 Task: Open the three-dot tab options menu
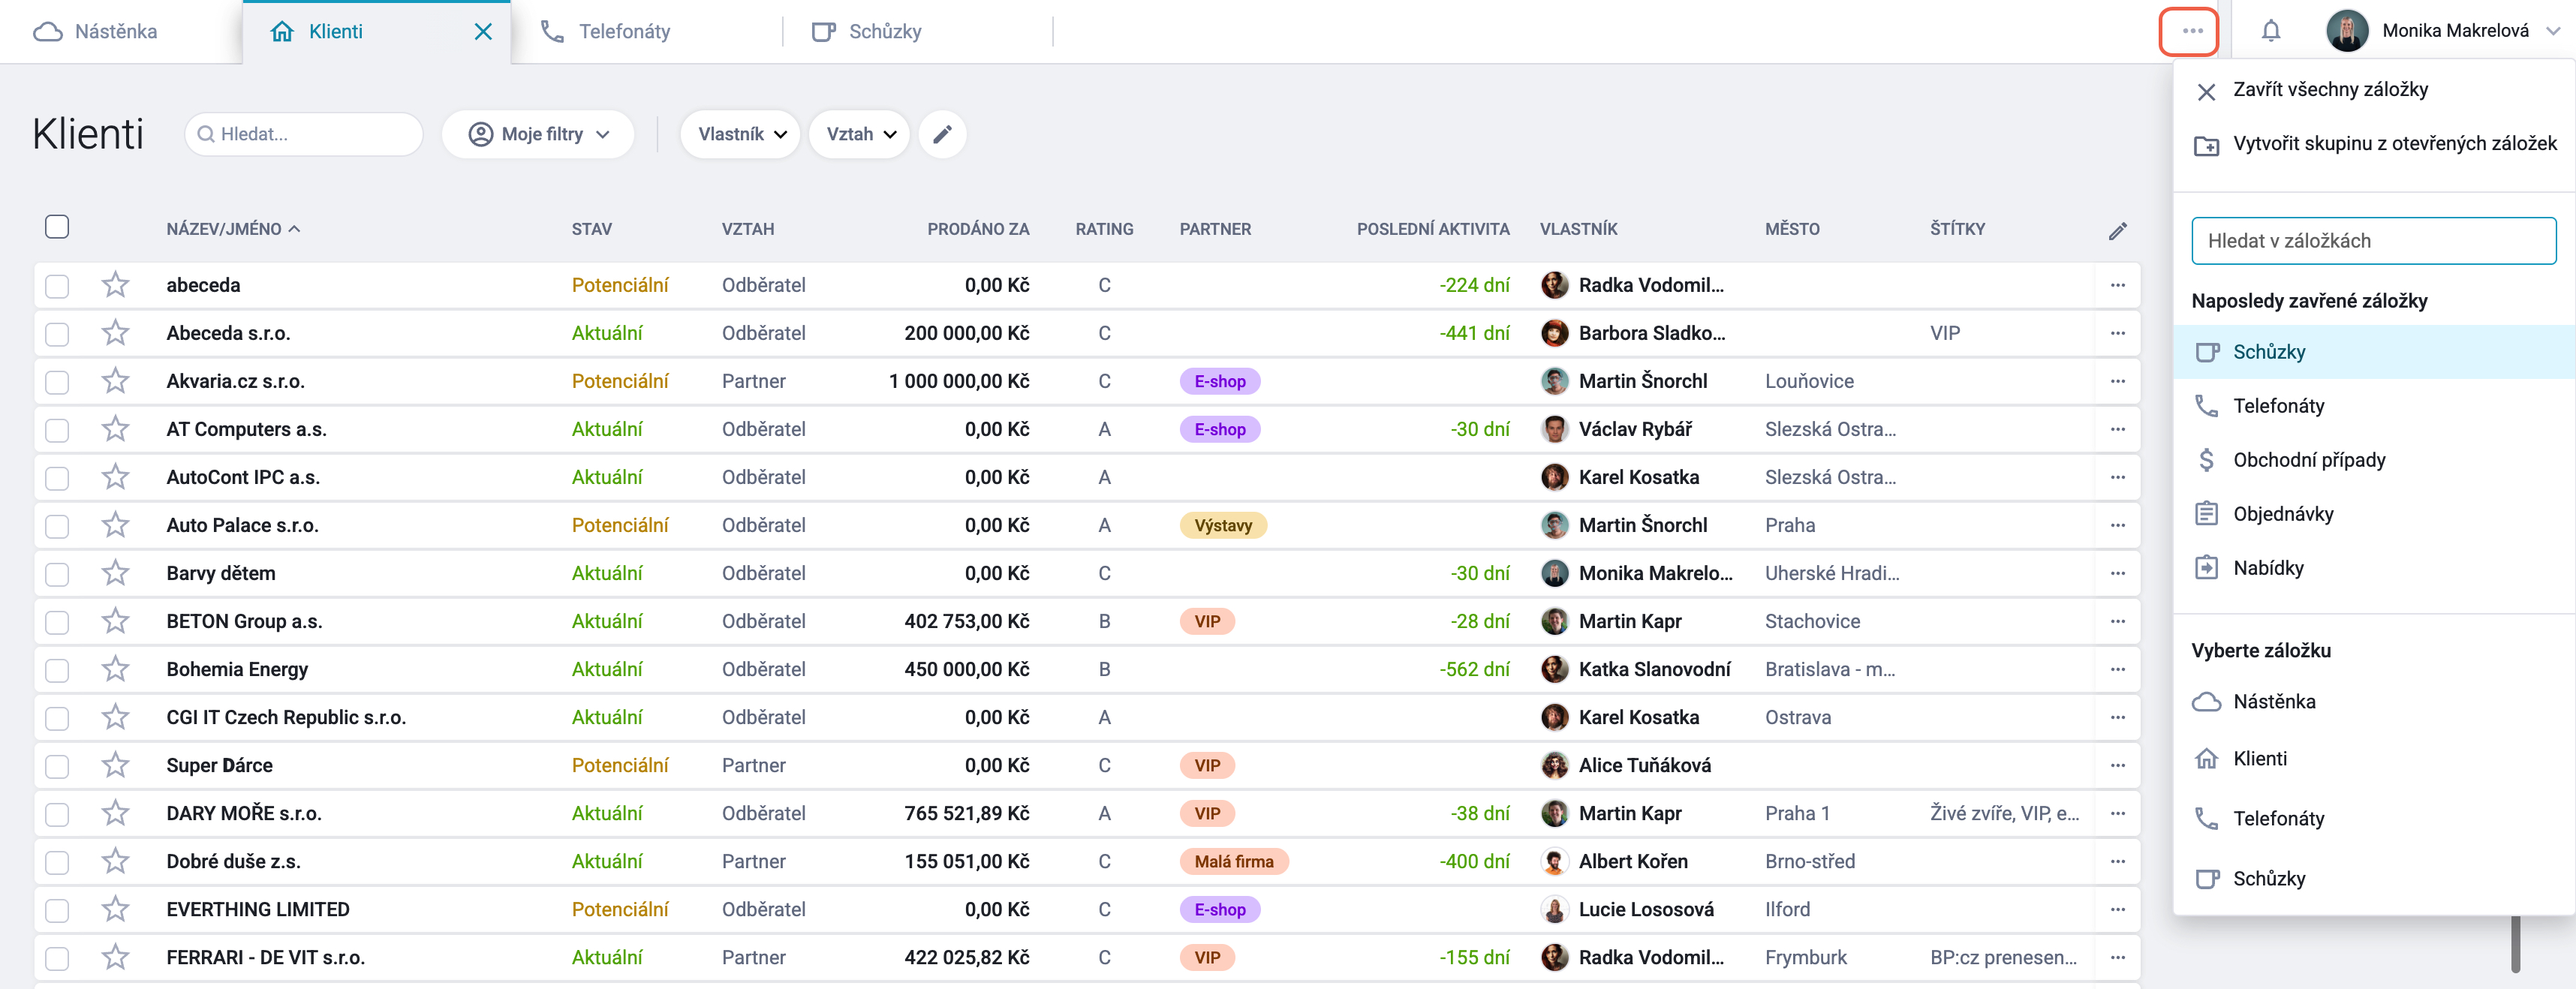point(2192,31)
